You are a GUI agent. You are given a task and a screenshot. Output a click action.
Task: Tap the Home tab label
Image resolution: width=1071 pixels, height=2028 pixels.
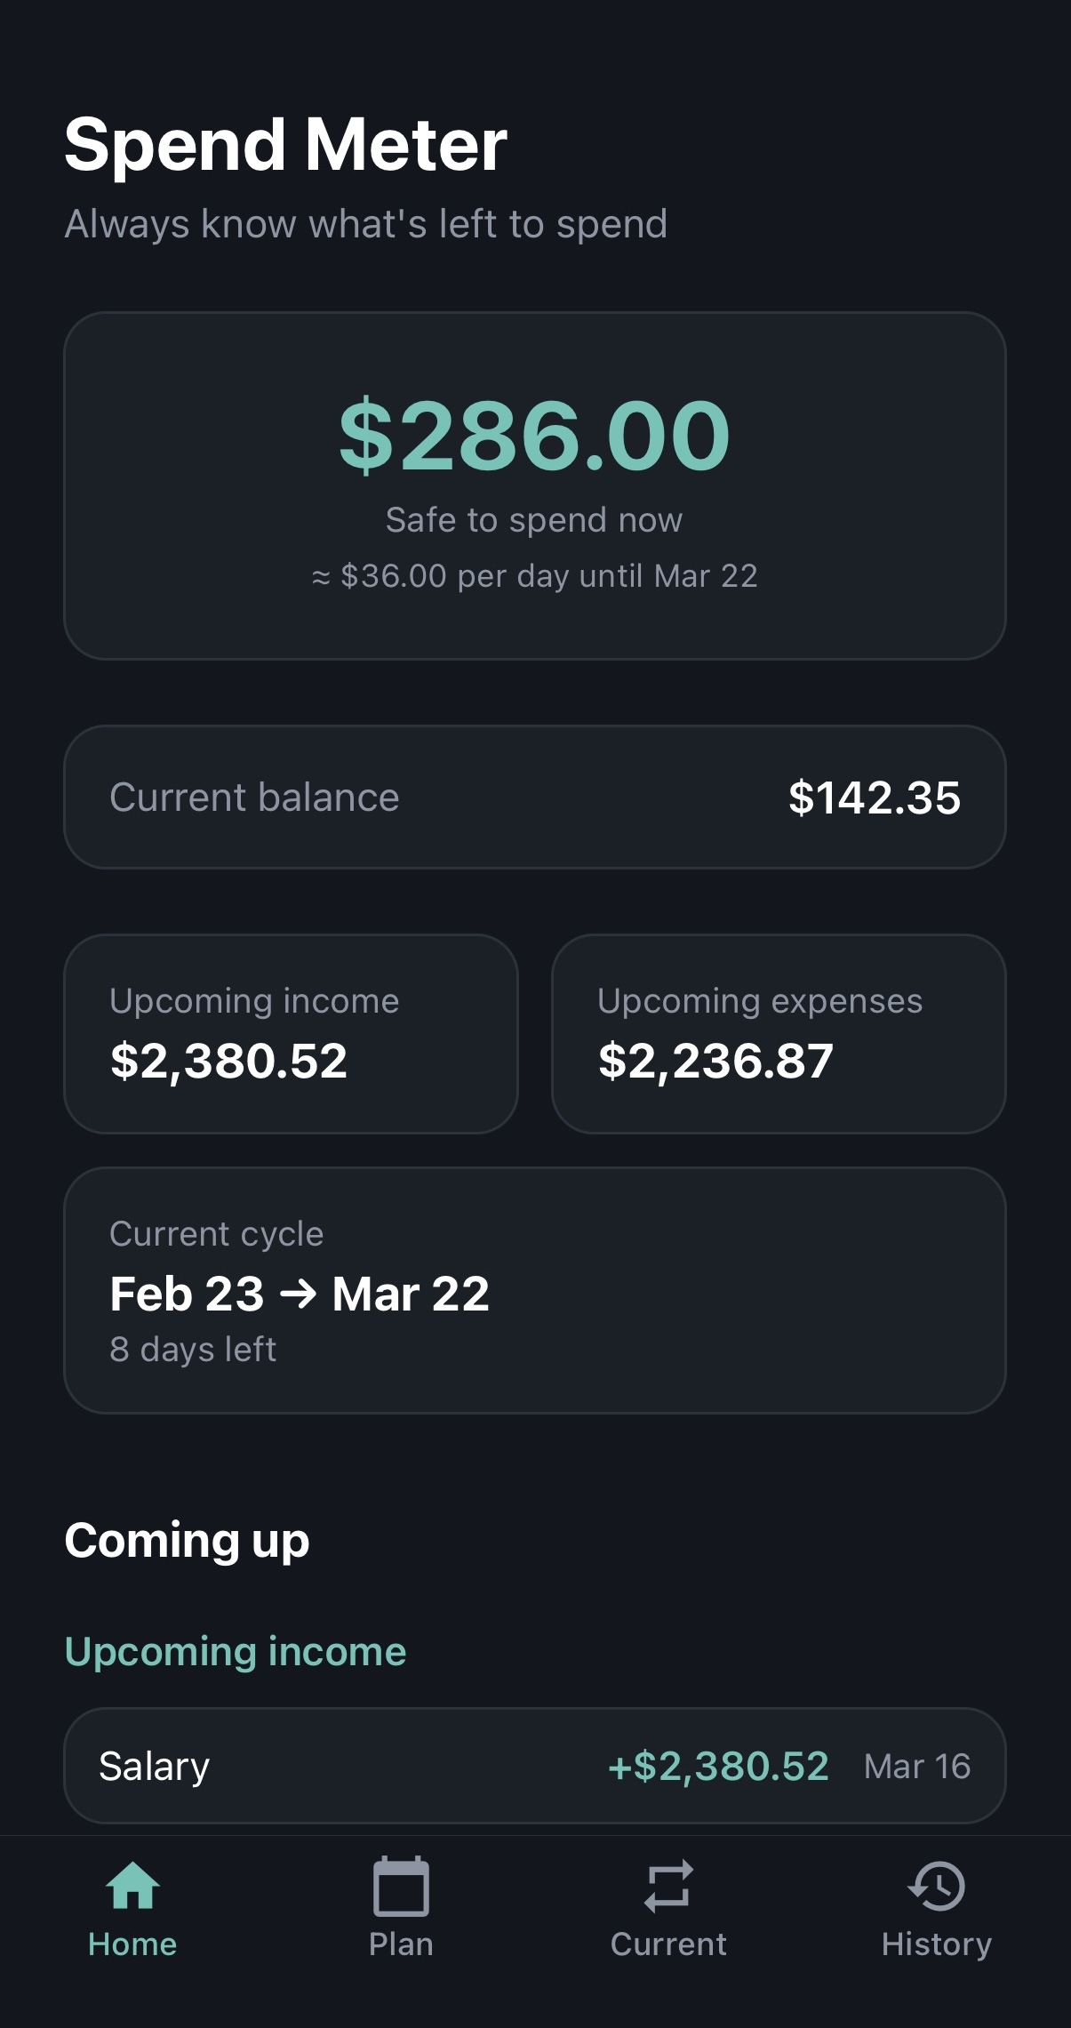132,1944
